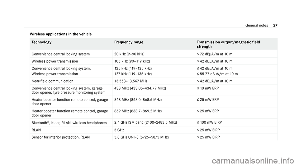This screenshot has height=166, width=299.
Task: Click the 2.4 GHz ISM band cell
Action: pos(145,122)
